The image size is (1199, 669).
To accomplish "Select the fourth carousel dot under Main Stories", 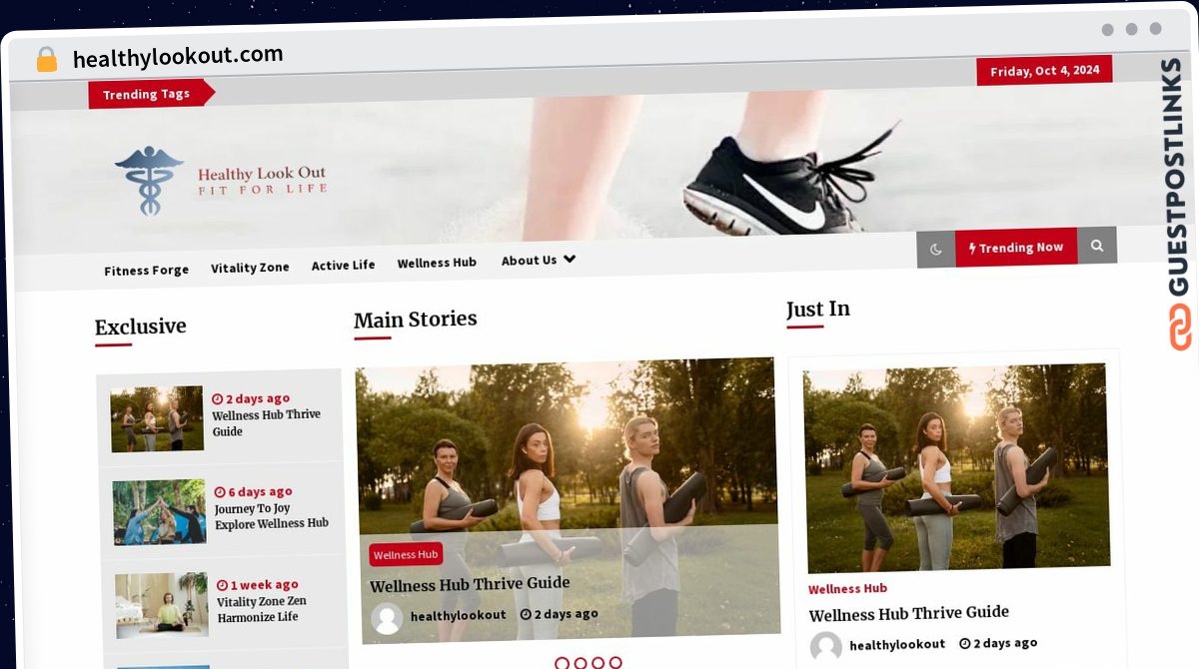I will [x=615, y=663].
